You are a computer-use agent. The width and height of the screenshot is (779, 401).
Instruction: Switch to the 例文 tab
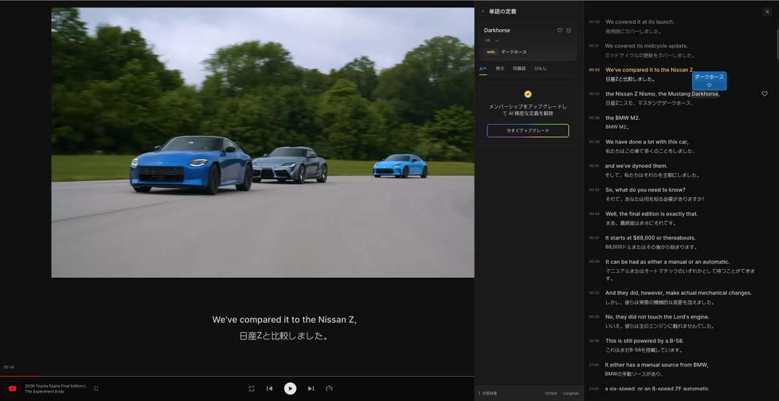click(500, 68)
